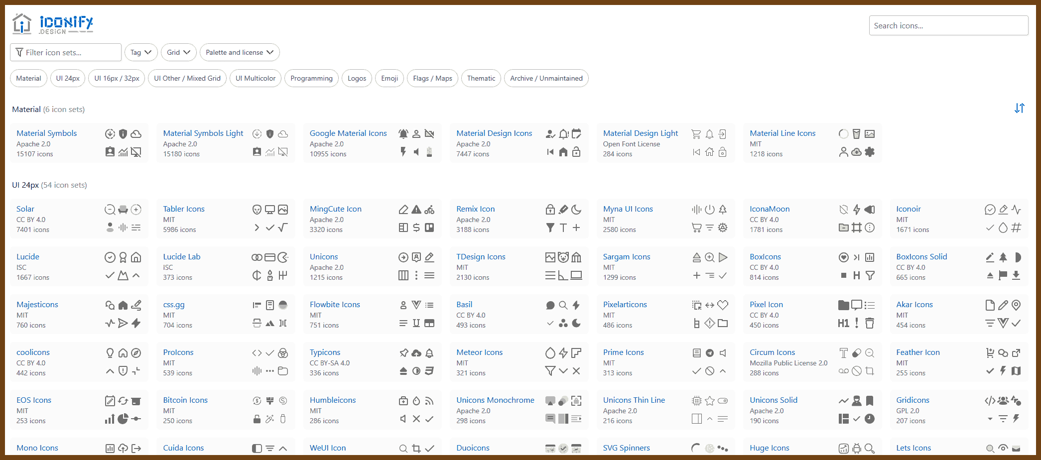Viewport: 1041px width, 460px height.
Task: Open the Google Material Icons set
Action: (x=348, y=133)
